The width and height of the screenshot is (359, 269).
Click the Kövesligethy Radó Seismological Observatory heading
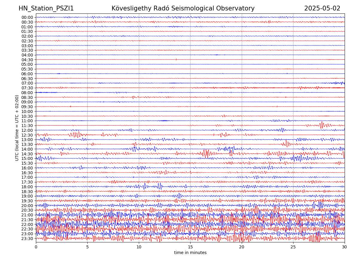pyautogui.click(x=183, y=8)
